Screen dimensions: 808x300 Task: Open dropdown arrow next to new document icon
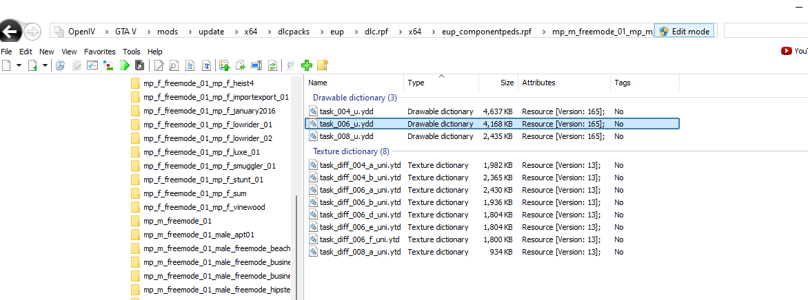pos(19,65)
